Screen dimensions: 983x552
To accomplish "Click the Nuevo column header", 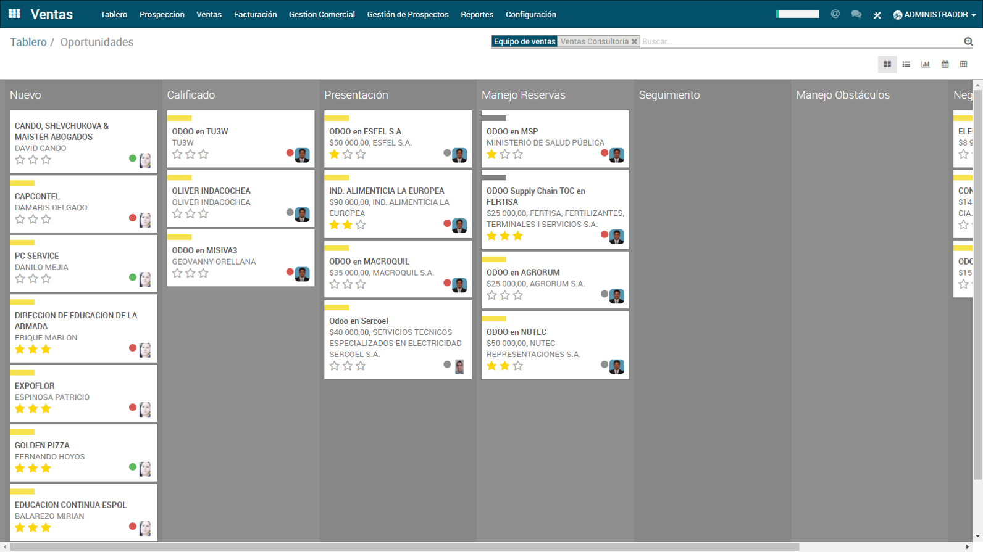I will [25, 95].
